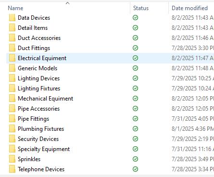
Task: Click the Duct Accessories folder icon
Action: 12,38
